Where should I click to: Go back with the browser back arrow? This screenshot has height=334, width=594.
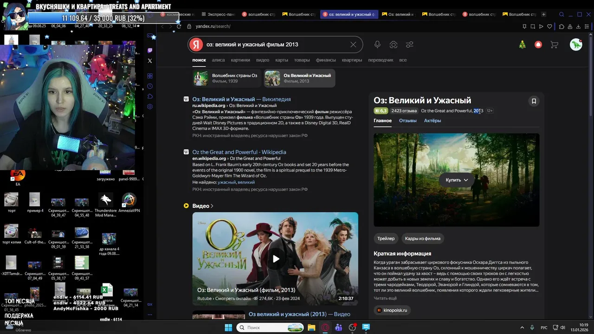(x=162, y=26)
